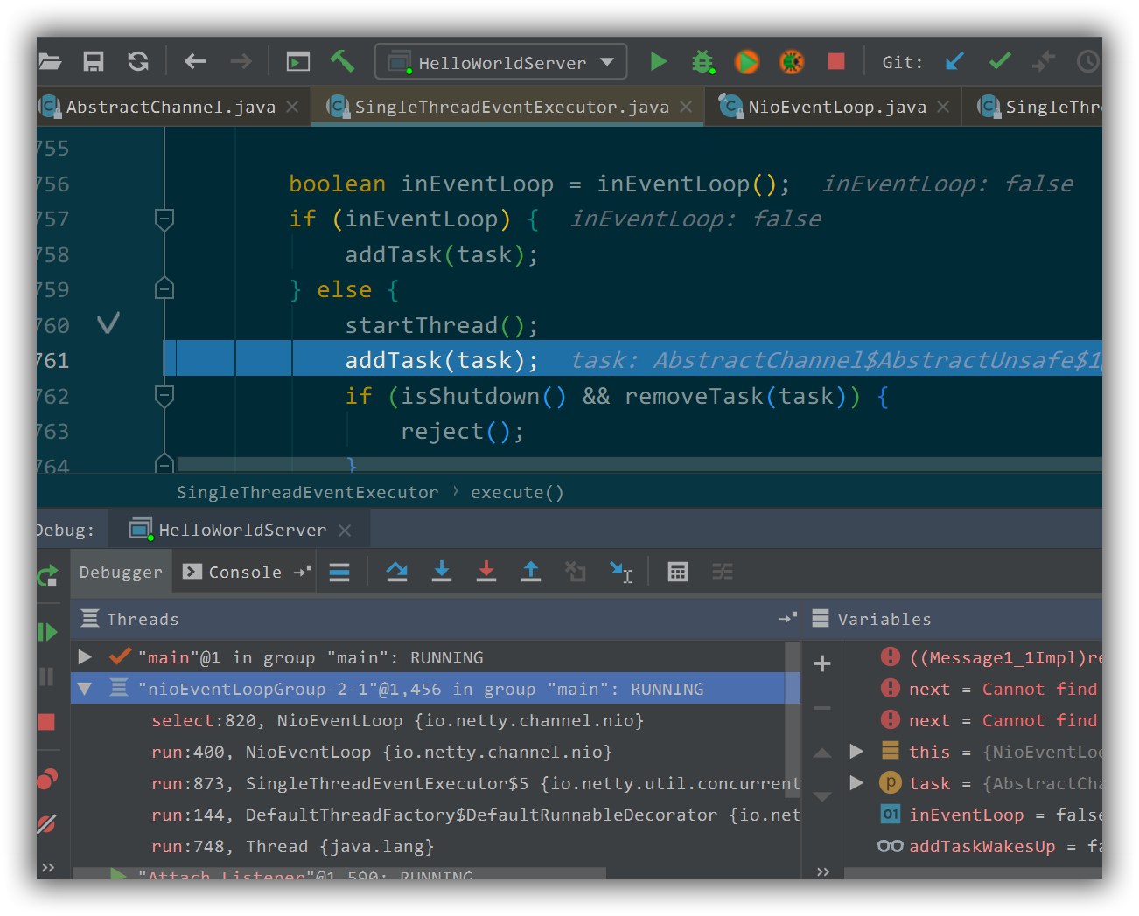The width and height of the screenshot is (1139, 916).
Task: Click the Step Into icon
Action: pyautogui.click(x=442, y=572)
